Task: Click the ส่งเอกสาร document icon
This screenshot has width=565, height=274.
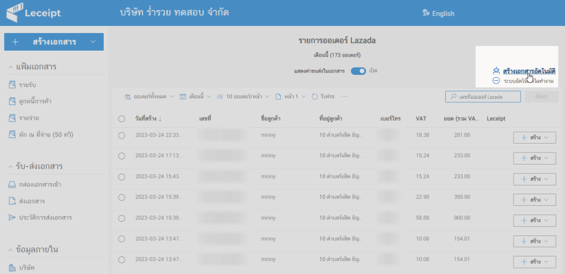Action: (12, 201)
